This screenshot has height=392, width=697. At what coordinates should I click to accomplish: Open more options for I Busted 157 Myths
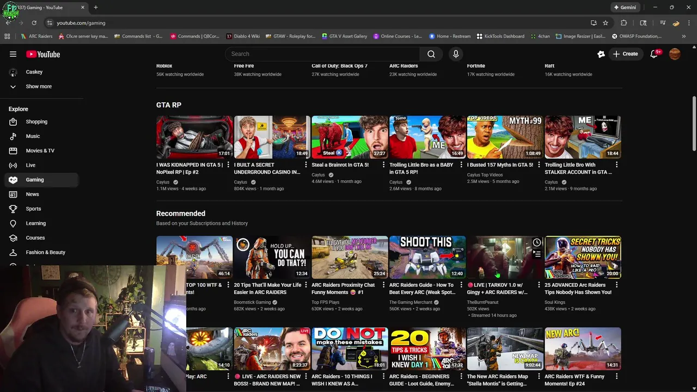point(539,165)
